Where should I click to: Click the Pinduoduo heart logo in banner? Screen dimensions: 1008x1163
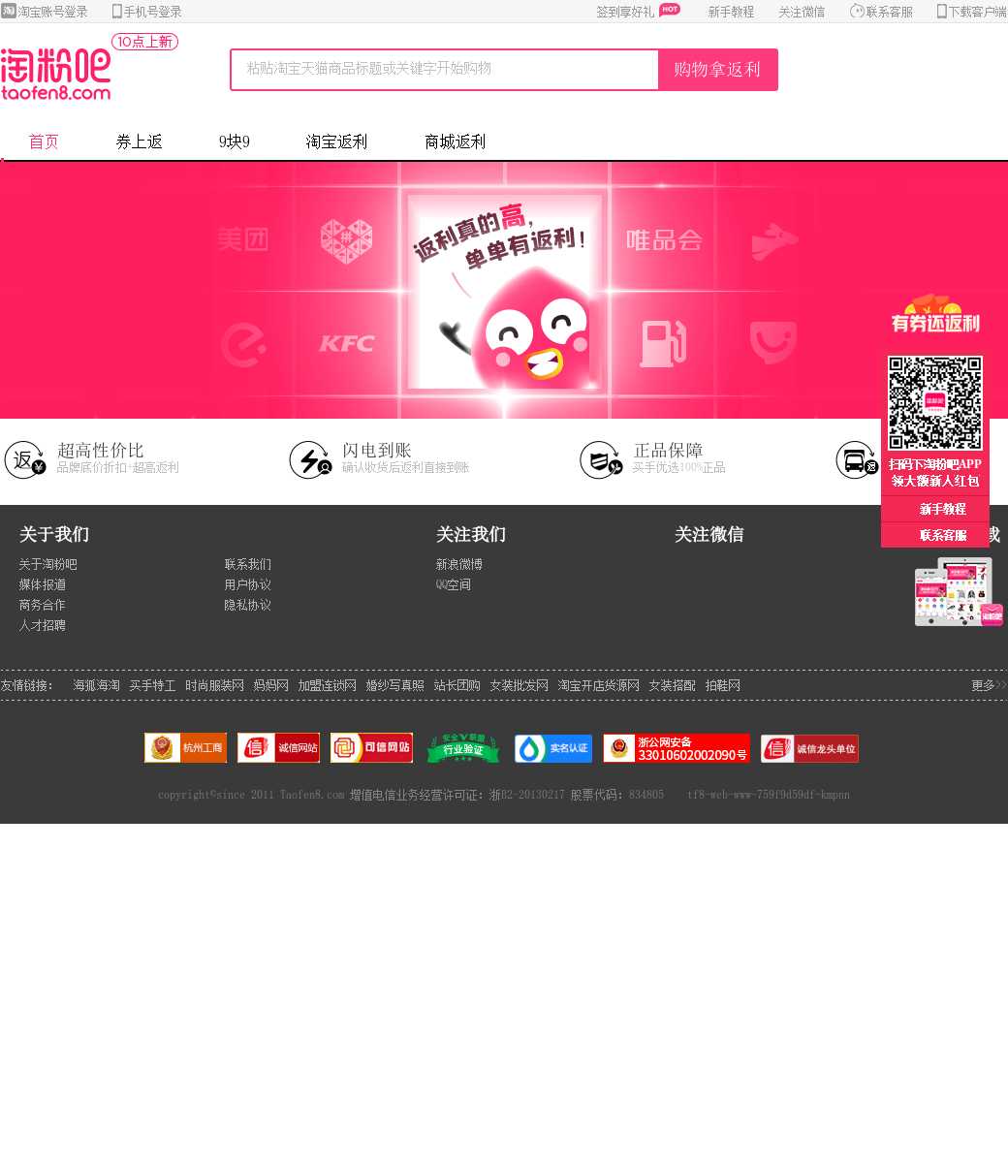click(347, 241)
